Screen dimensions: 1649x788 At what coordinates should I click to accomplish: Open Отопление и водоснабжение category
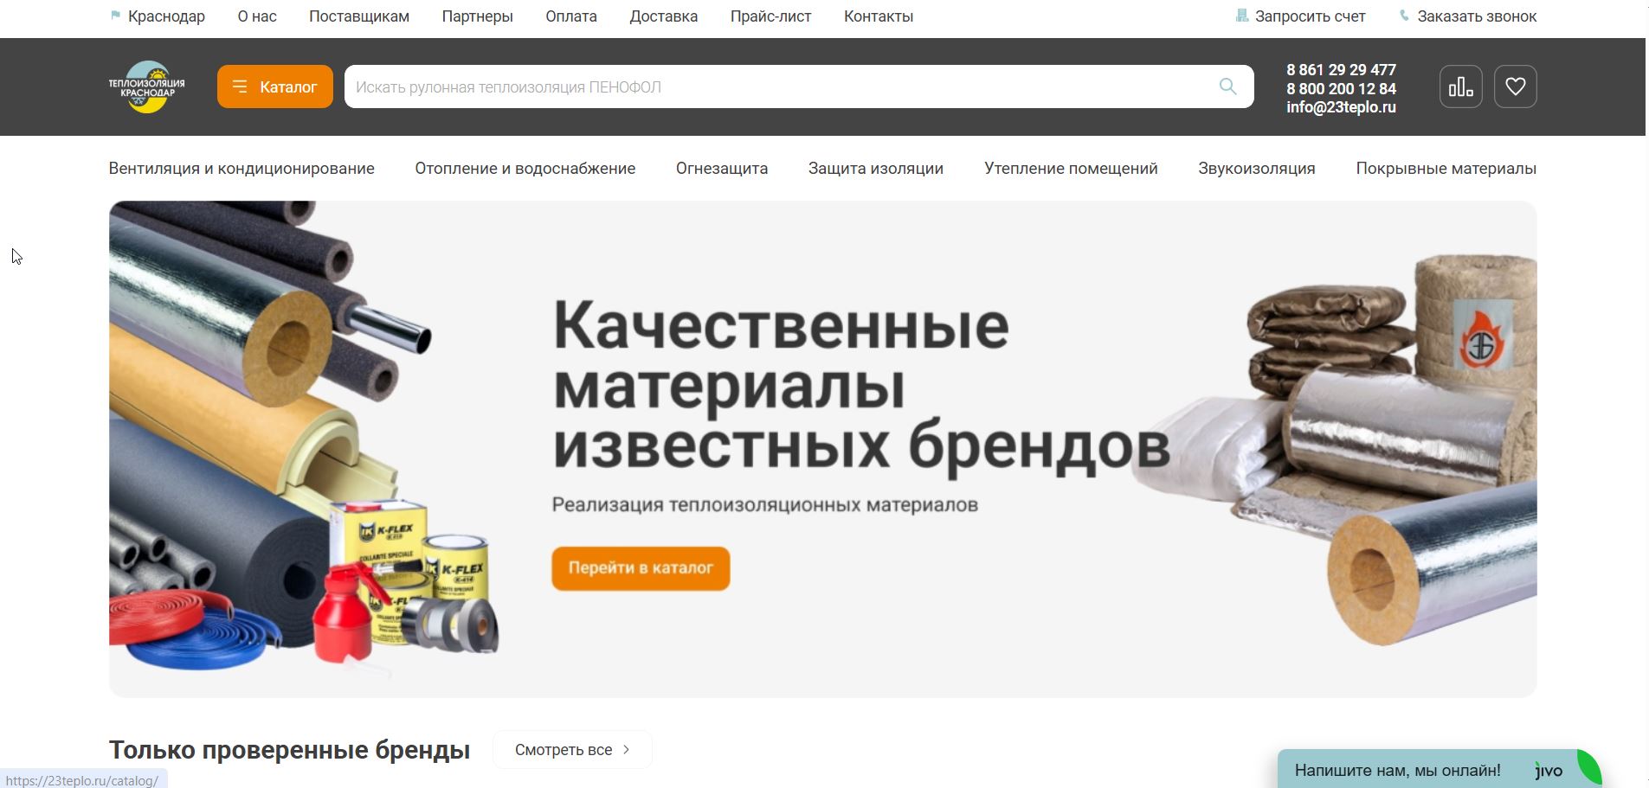(x=525, y=169)
